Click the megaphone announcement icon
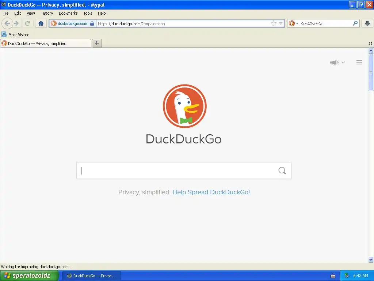This screenshot has width=374, height=281. [334, 63]
